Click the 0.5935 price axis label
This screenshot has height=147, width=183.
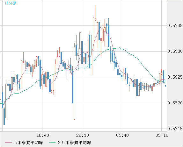pos(175,25)
